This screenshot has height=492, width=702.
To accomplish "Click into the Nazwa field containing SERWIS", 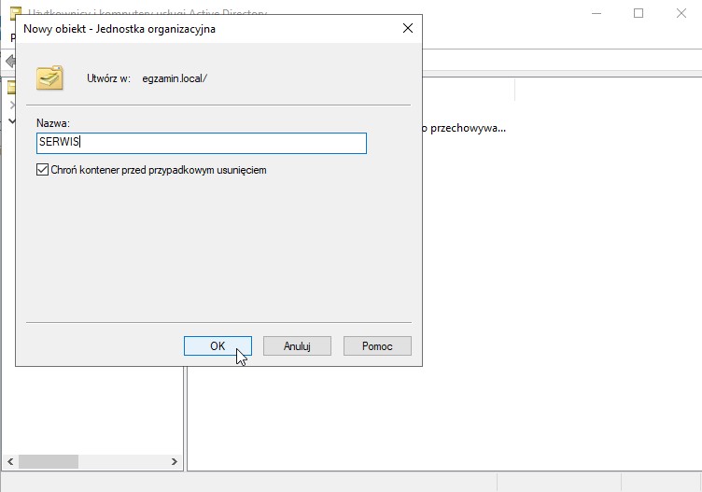I will [201, 143].
